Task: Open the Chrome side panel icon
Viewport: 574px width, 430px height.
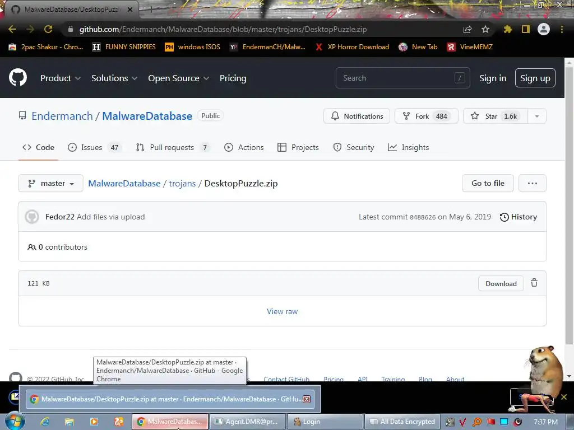Action: 526,29
